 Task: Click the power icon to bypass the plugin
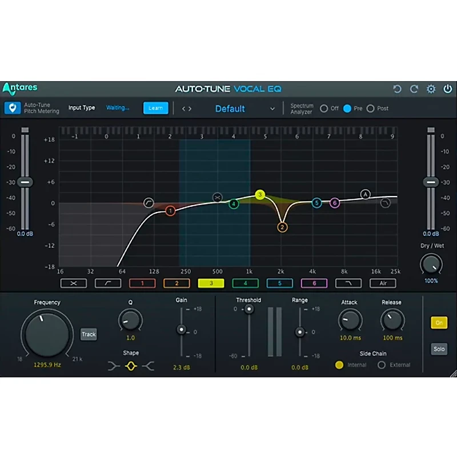pyautogui.click(x=448, y=89)
